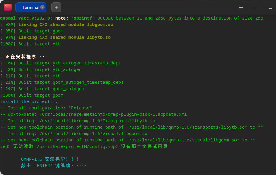Select the Terminal tab
276x175 pixels.
pyautogui.click(x=31, y=7)
